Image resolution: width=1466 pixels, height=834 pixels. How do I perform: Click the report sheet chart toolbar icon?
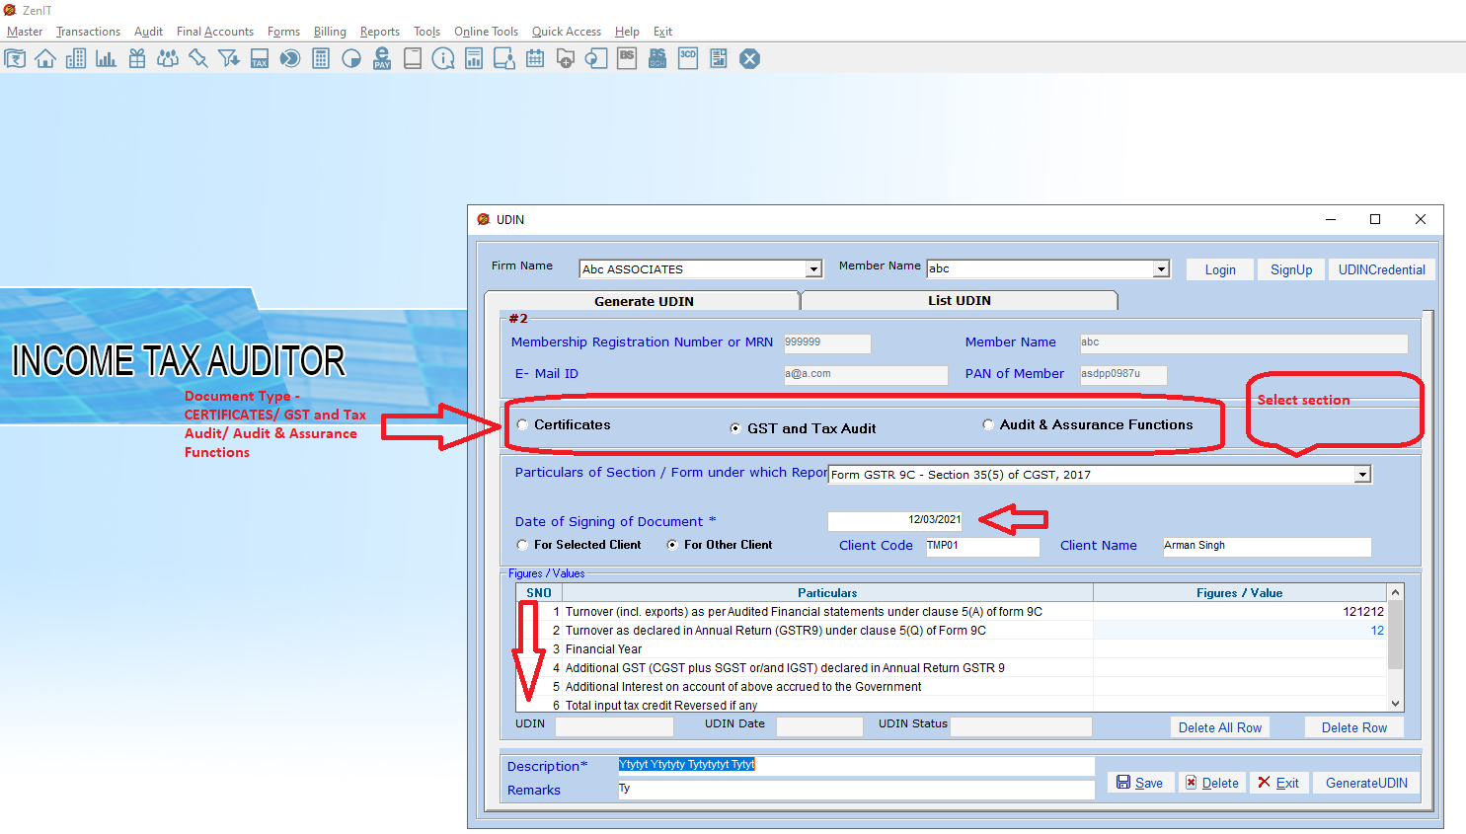[x=474, y=59]
